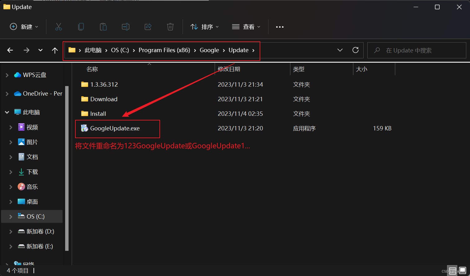The image size is (470, 276).
Task: Collapse the 此电脑 tree node
Action: coord(7,112)
